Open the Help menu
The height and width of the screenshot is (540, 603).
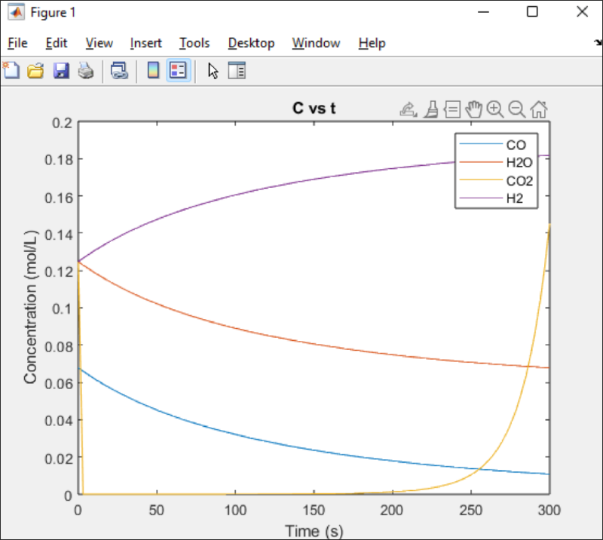[372, 43]
